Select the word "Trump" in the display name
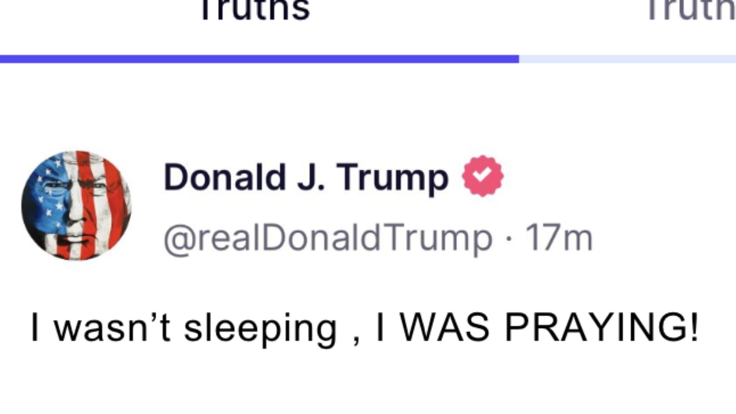This screenshot has width=736, height=414. (x=392, y=178)
